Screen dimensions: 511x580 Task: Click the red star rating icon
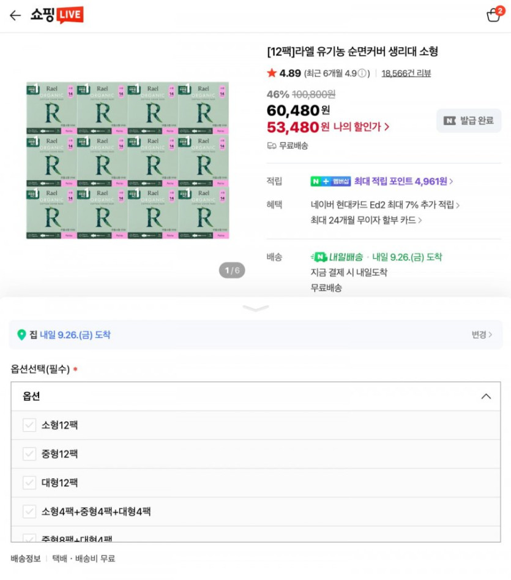pos(272,74)
